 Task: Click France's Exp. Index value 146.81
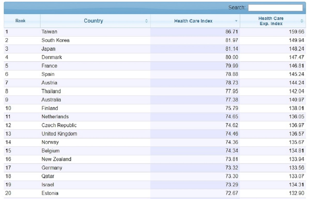(x=296, y=66)
